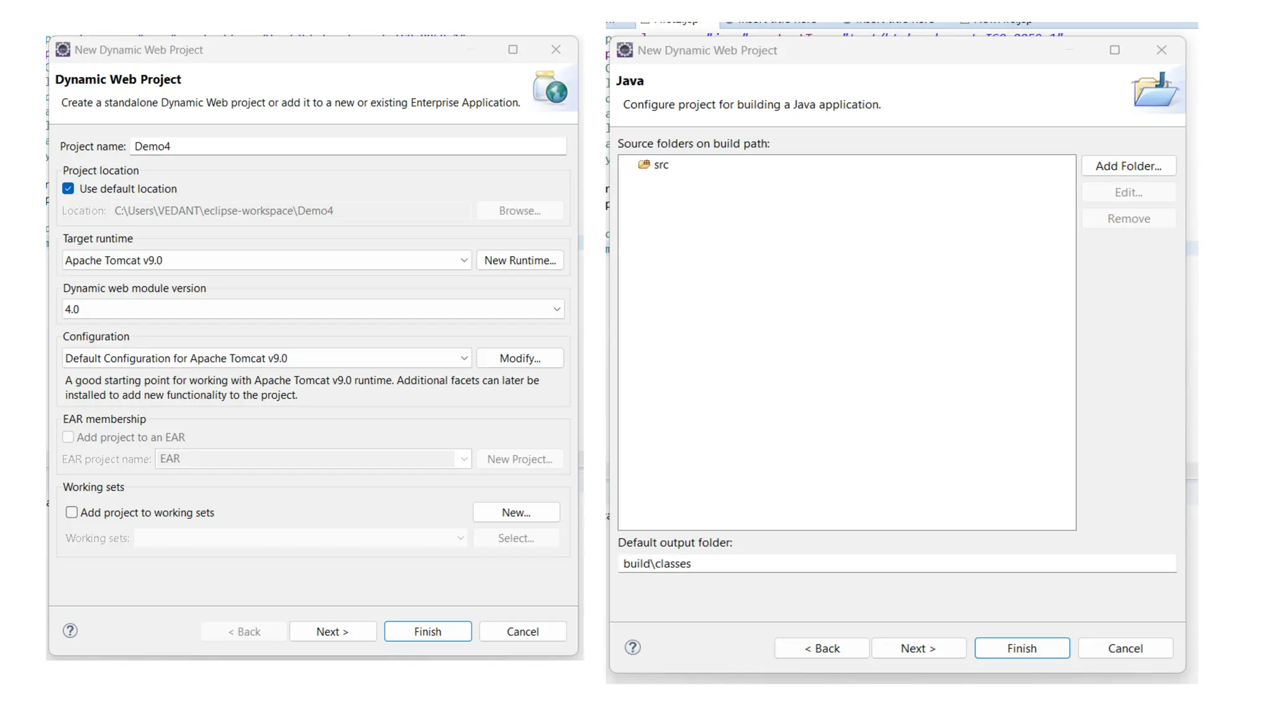The height and width of the screenshot is (716, 1272).
Task: Uncheck Use default location checkbox
Action: click(68, 188)
